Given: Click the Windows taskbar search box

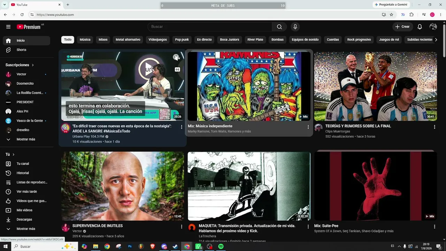Looking at the screenshot, I should click(44, 246).
